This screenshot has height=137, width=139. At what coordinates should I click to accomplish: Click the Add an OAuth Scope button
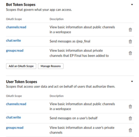tap(21, 66)
